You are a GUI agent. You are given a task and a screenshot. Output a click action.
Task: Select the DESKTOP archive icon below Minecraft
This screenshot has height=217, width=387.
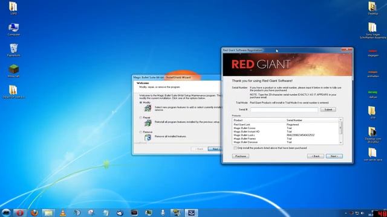13,92
